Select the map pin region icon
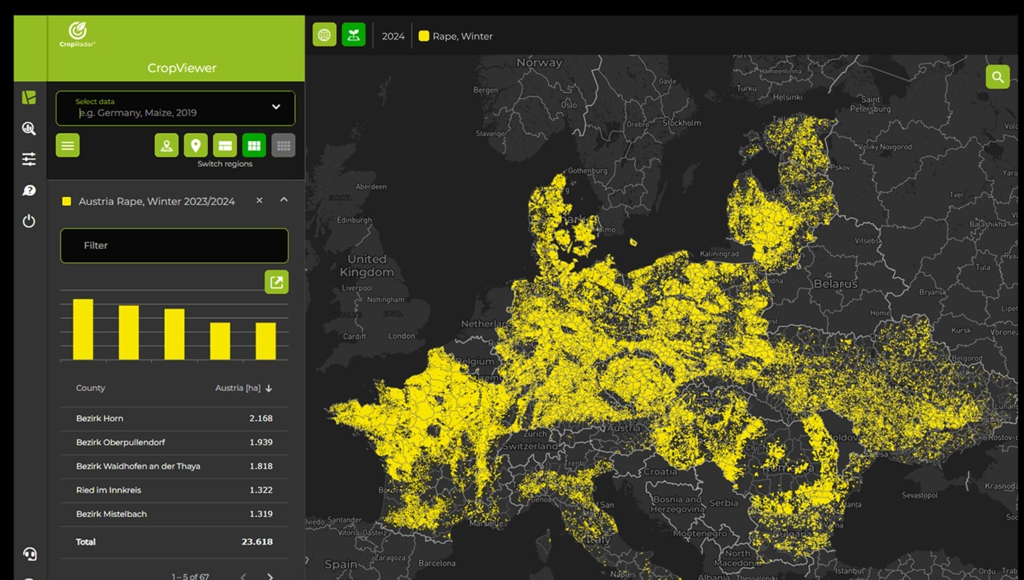Screen dimensions: 1024x580 196,146
